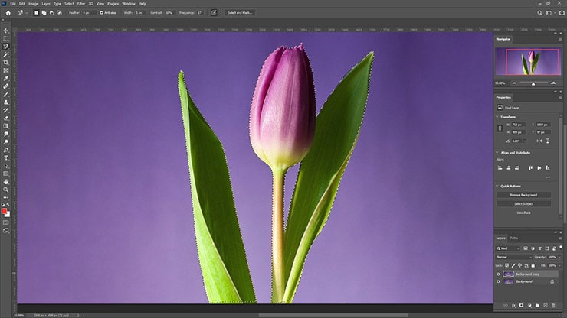Open the Filter menu

pos(80,3)
